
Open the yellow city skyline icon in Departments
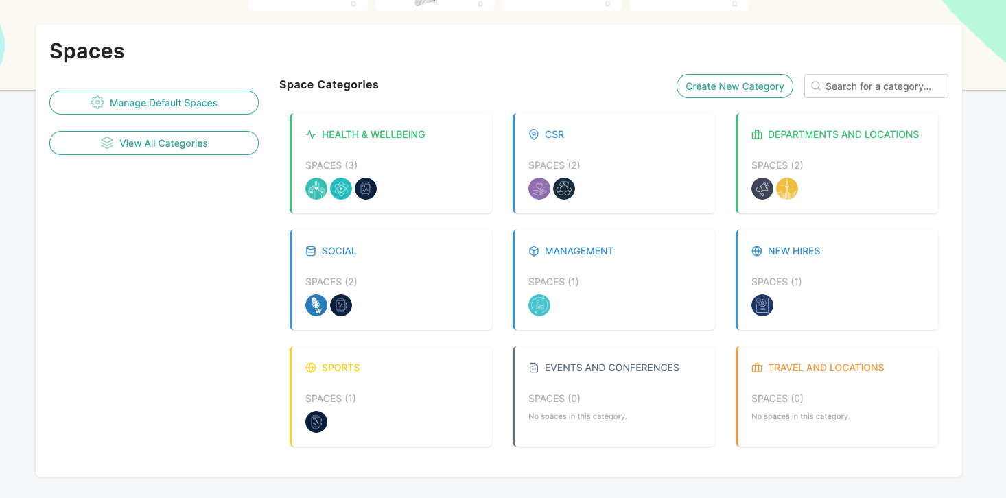point(787,189)
